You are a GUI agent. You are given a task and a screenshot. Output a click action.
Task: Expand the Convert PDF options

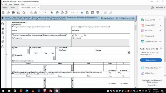point(160,20)
